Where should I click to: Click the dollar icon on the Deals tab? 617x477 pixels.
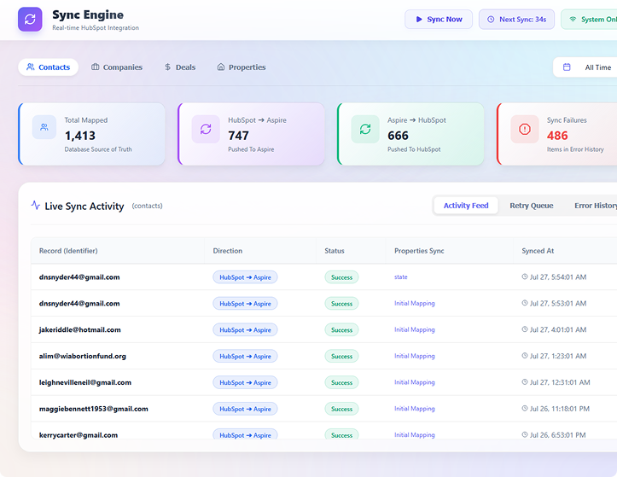tap(167, 67)
